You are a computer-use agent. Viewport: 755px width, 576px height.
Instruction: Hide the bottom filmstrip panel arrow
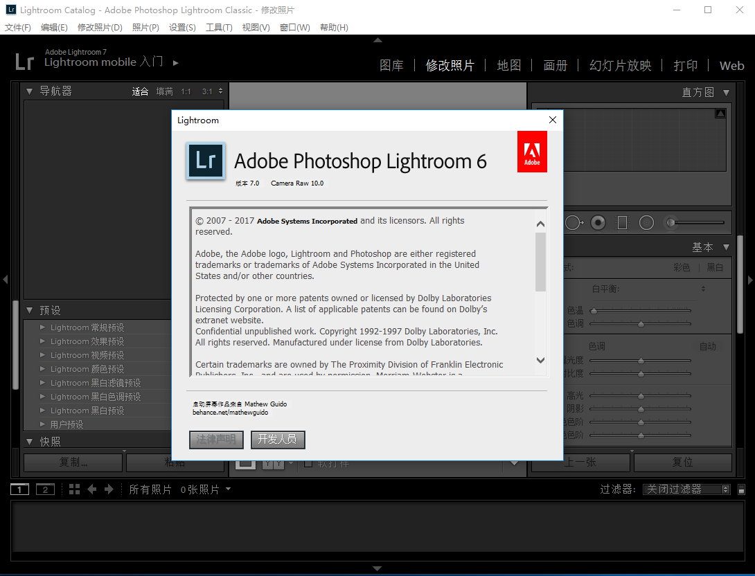pos(377,569)
